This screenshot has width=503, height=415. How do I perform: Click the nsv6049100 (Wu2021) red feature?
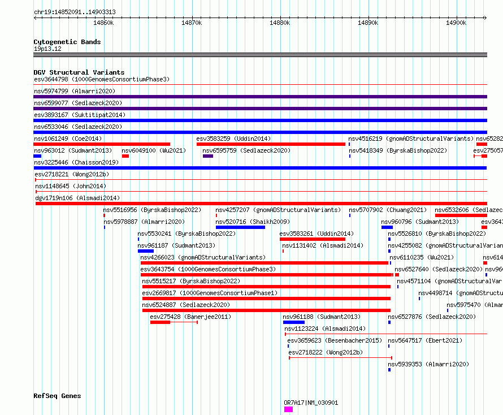click(x=125, y=156)
